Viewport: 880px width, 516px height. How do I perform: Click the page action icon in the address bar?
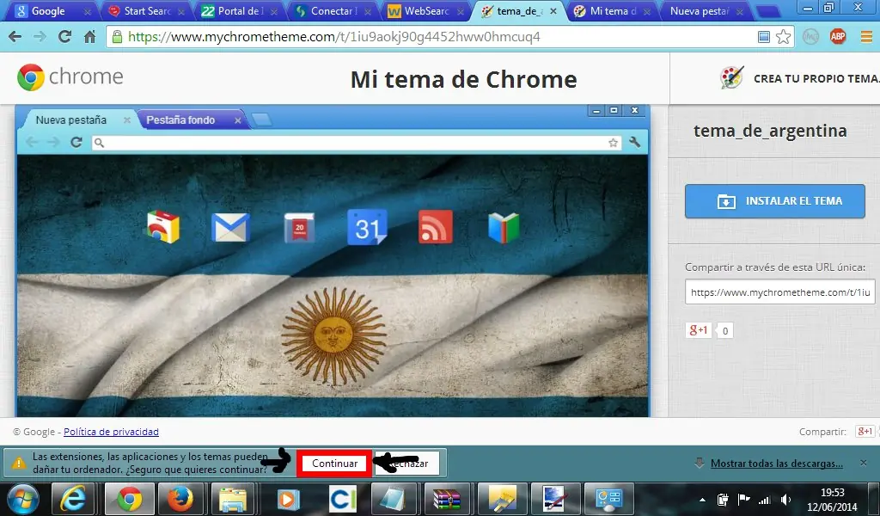pyautogui.click(x=764, y=37)
